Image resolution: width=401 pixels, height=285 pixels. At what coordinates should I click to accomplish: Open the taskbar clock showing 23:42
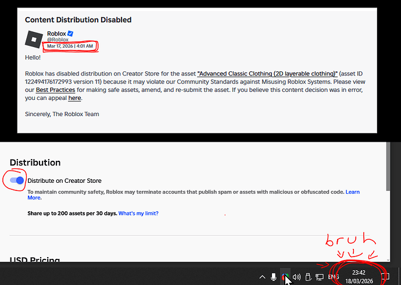[359, 277]
